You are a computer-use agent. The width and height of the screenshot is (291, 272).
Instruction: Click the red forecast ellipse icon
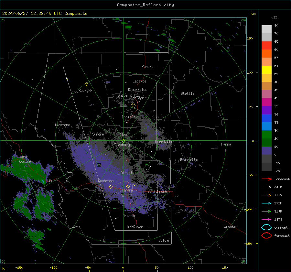tap(266, 235)
